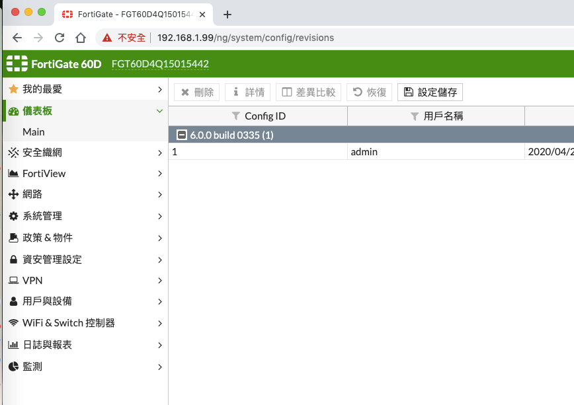This screenshot has height=405, width=574.
Task: Collapse the 儀表板 menu chevron
Action: click(159, 111)
